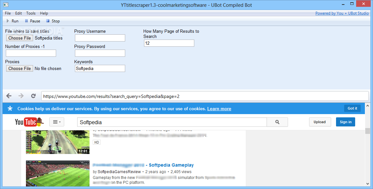373x189 pixels.
Task: Reload the page with refresh icon
Action: [x=33, y=96]
